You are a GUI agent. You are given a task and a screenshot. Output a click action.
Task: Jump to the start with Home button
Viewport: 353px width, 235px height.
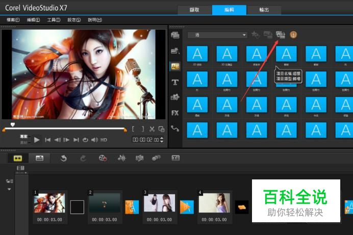click(x=48, y=140)
